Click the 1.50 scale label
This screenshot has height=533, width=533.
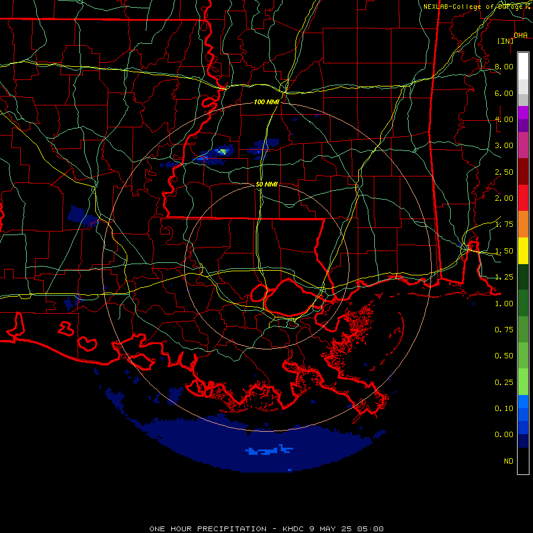[x=504, y=251]
